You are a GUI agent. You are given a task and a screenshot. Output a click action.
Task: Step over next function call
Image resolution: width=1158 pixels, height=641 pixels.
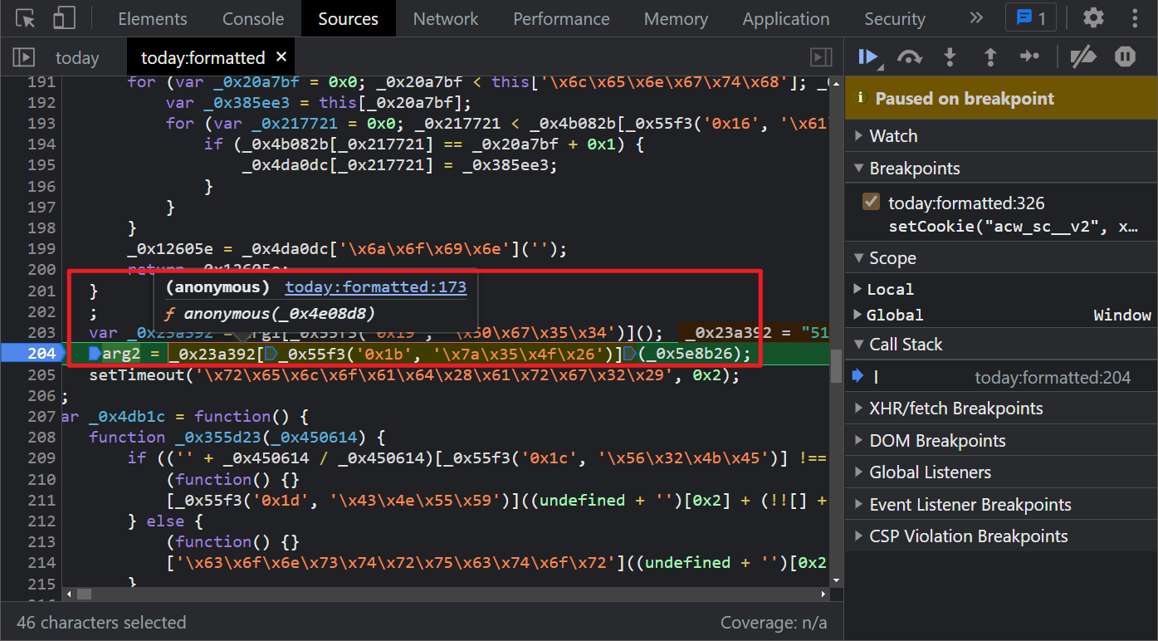(x=910, y=56)
